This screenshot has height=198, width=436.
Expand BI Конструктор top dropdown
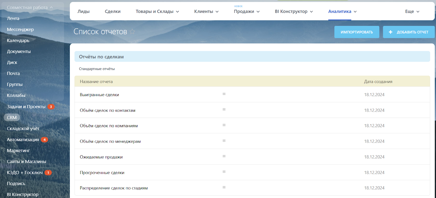click(x=311, y=12)
